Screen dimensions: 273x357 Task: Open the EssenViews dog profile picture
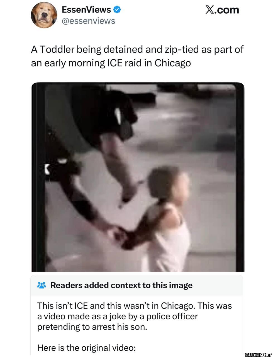click(44, 15)
